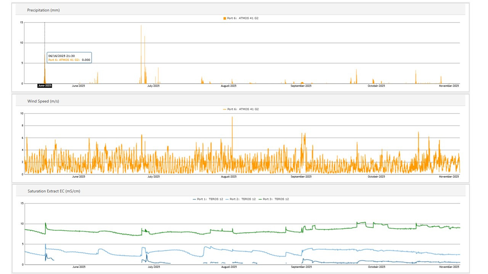Click the orange square Precipitation legend marker
Image resolution: width=488 pixels, height=274 pixels.
tap(225, 18)
